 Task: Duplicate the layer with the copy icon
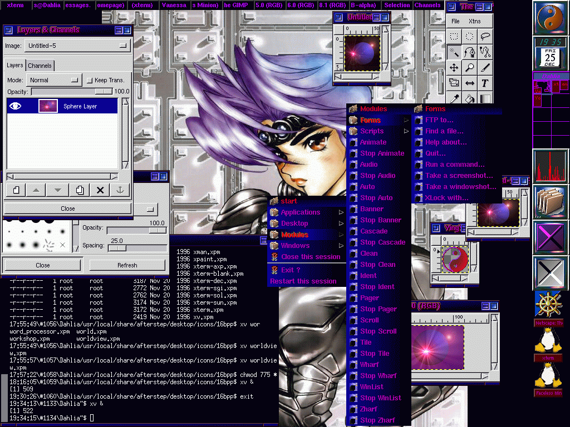point(80,190)
